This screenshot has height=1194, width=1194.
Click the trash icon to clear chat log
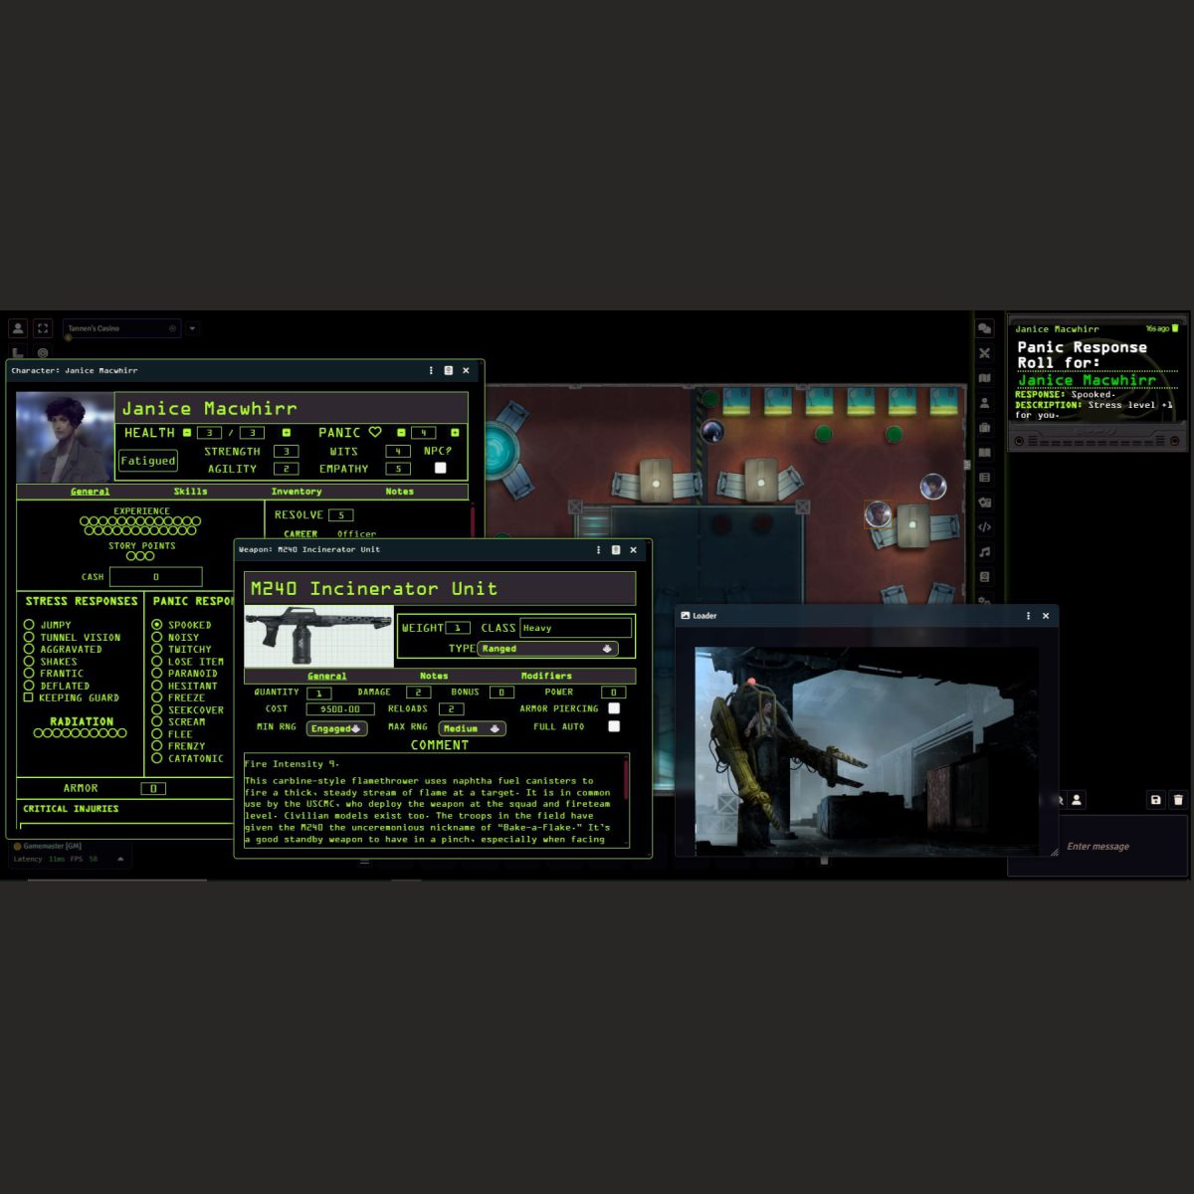(x=1178, y=800)
